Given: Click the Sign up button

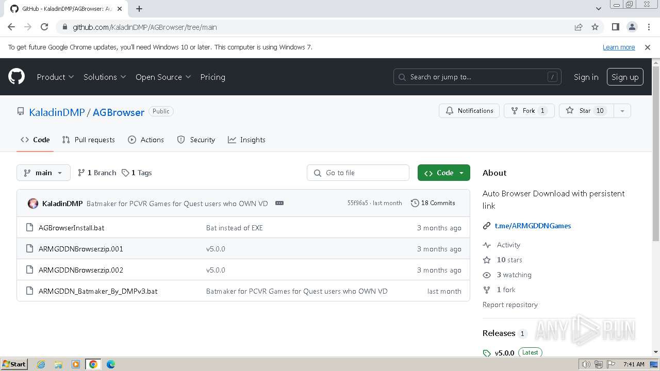Looking at the screenshot, I should click(625, 77).
